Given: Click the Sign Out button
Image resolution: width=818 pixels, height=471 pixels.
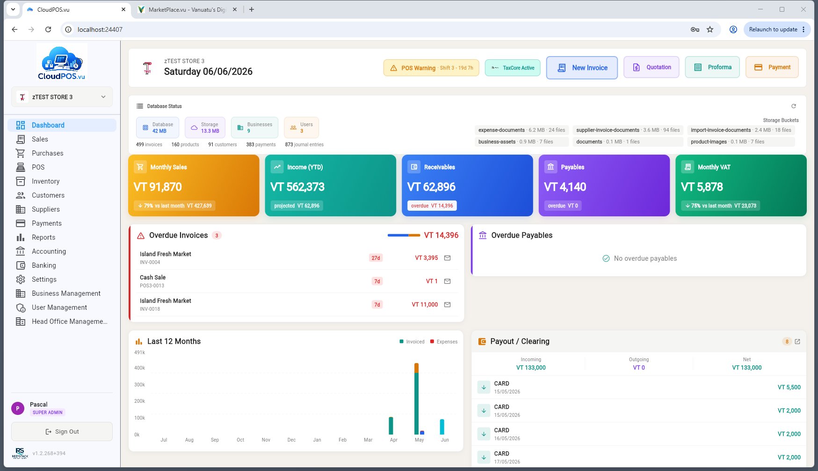Looking at the screenshot, I should (x=62, y=432).
